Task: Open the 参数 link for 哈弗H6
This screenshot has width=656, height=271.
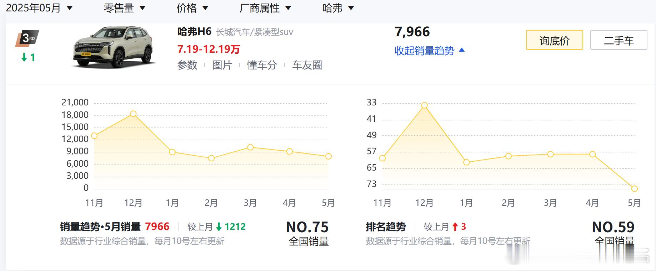Action: (187, 65)
